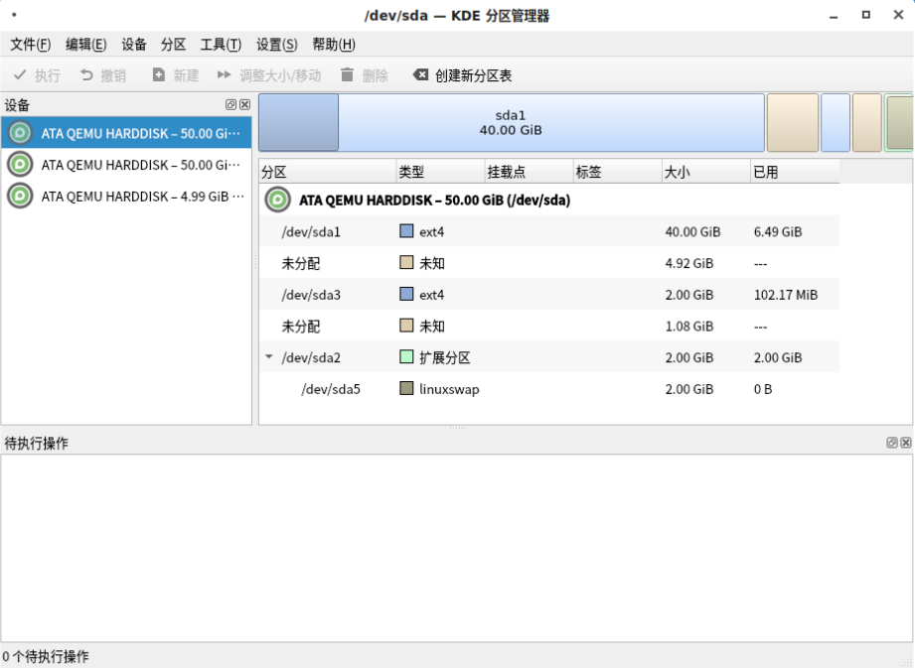Select the /dev/sda3 partition row
Image resolution: width=915 pixels, height=668 pixels.
tap(549, 295)
